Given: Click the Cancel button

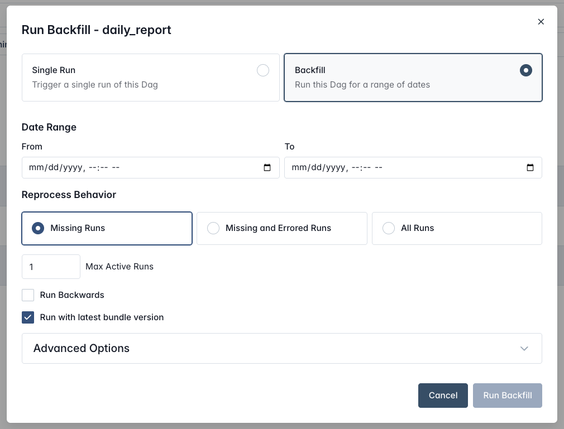Looking at the screenshot, I should pyautogui.click(x=443, y=396).
